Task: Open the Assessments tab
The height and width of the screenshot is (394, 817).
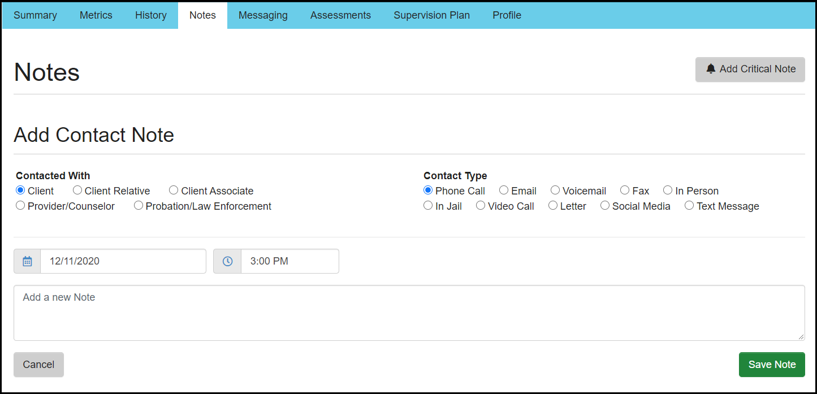Action: (x=340, y=15)
